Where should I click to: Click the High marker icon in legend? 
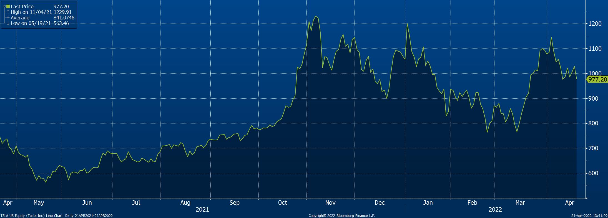8,12
